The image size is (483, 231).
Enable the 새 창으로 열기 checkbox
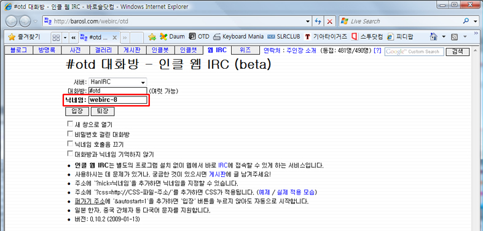[x=69, y=124]
